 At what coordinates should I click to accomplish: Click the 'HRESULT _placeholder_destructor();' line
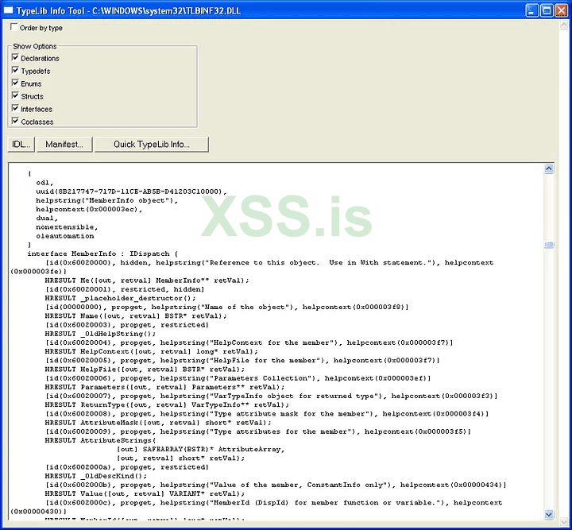(x=121, y=299)
